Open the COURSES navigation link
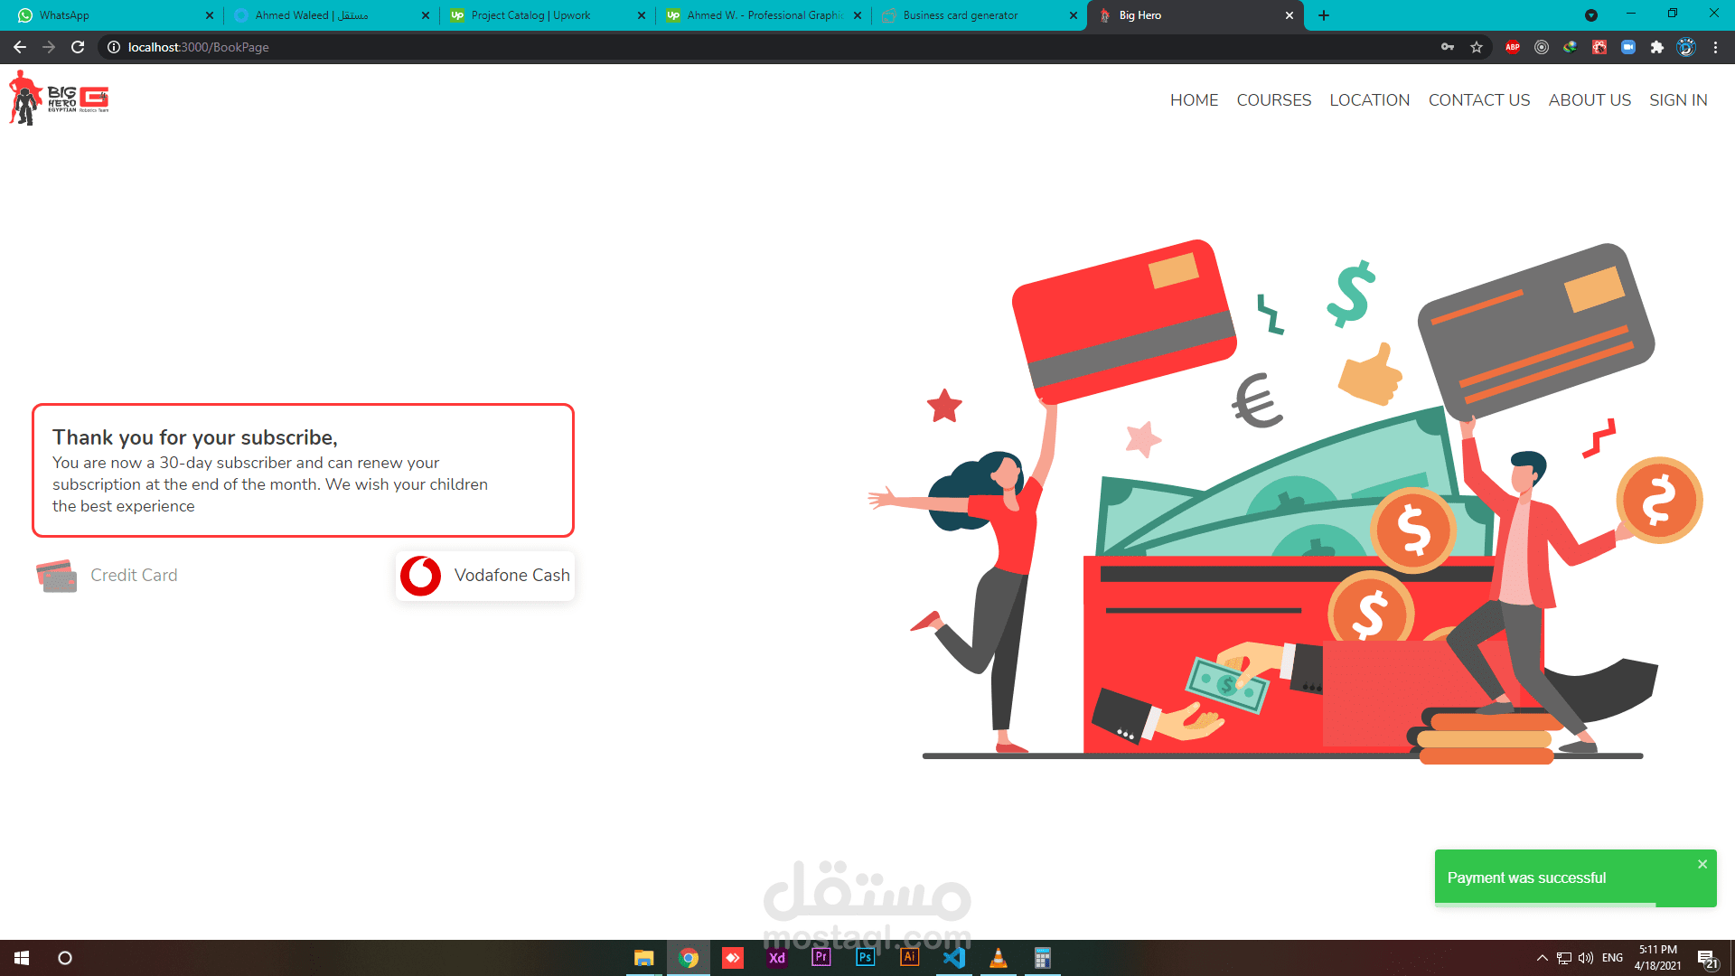Screen dimensions: 1735x976 (1273, 100)
